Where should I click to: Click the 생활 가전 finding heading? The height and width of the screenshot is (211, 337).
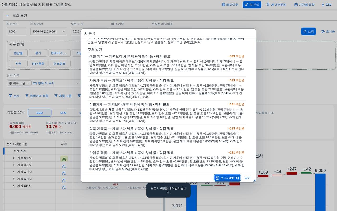130,56
